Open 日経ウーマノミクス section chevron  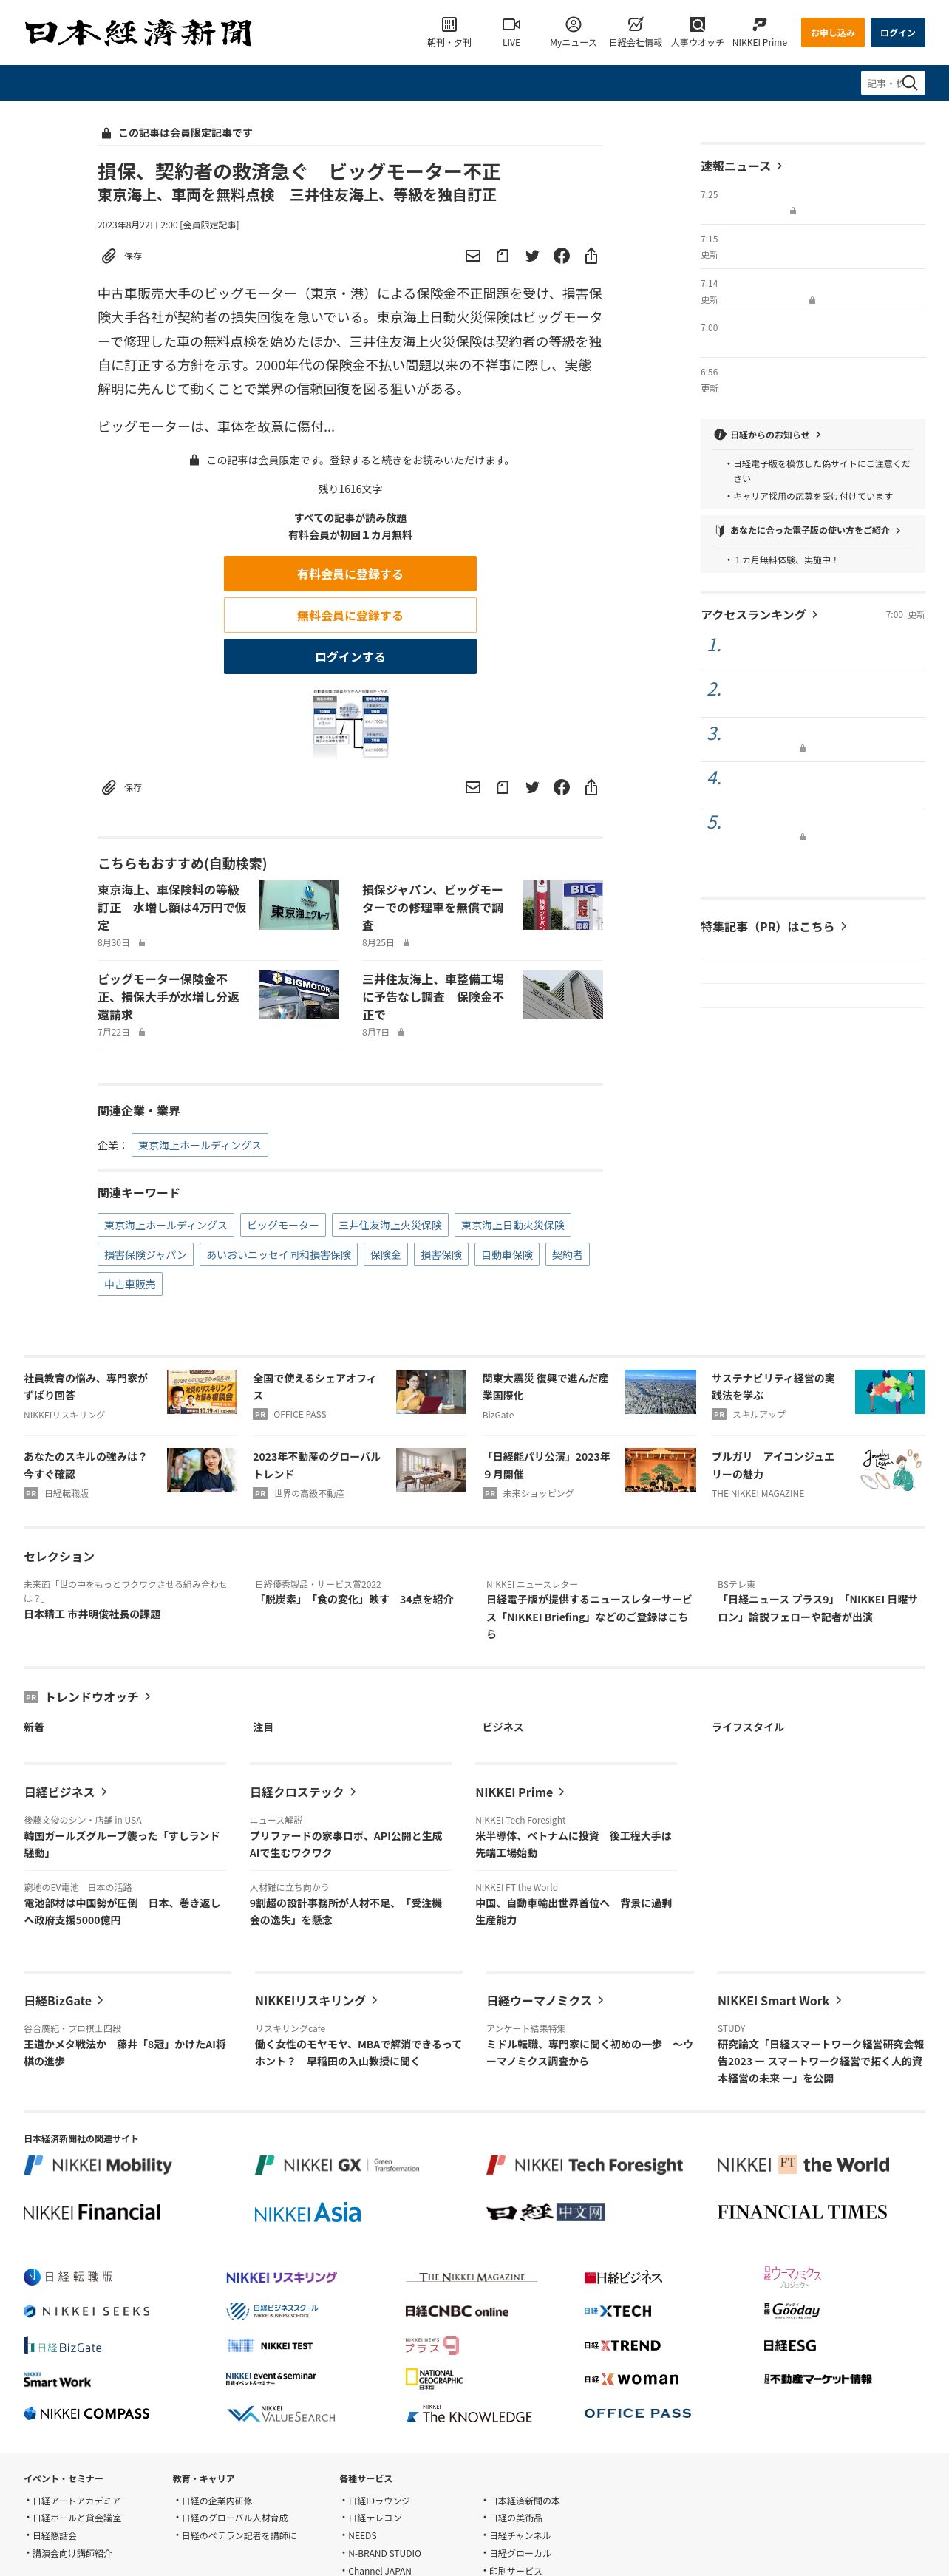(x=600, y=2000)
